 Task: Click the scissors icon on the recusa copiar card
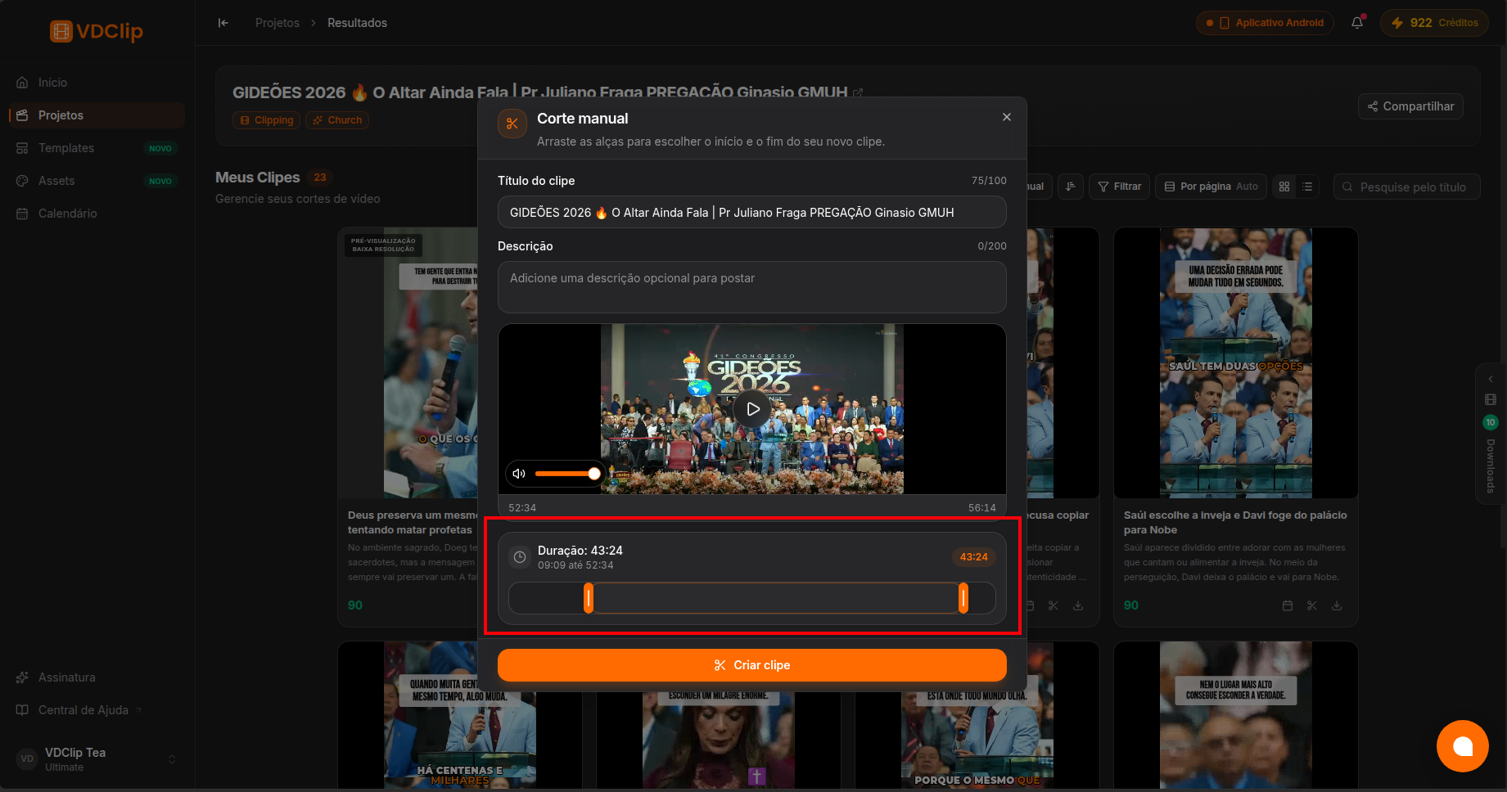click(1054, 605)
